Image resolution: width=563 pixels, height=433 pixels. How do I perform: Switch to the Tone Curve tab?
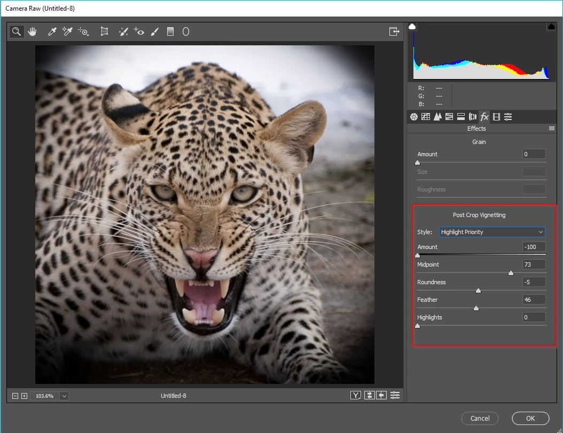pos(426,117)
